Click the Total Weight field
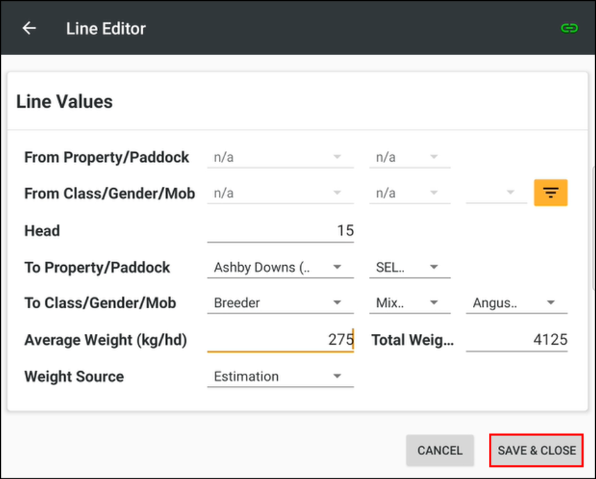This screenshot has height=479, width=596. 516,340
